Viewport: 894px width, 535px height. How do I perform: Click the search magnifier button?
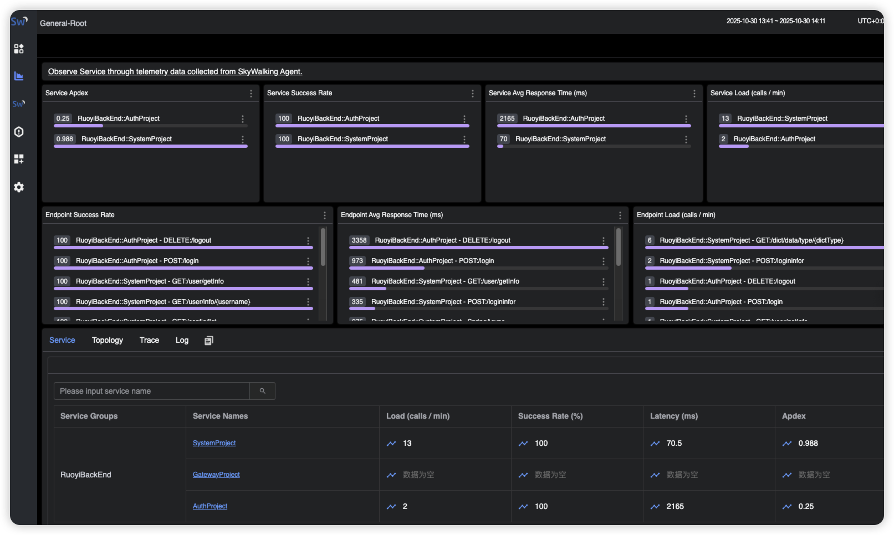(x=262, y=391)
